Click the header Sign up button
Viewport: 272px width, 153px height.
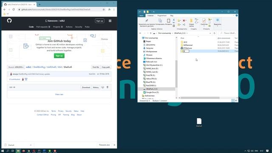click(99, 21)
